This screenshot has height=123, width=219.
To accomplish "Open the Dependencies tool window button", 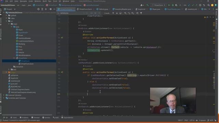I will click(67, 118).
